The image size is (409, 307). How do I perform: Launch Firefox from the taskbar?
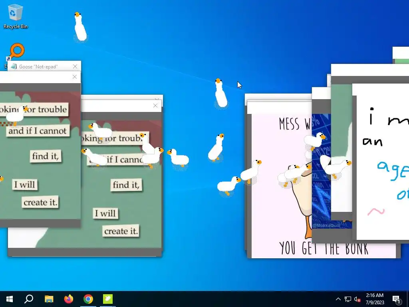coord(69,299)
